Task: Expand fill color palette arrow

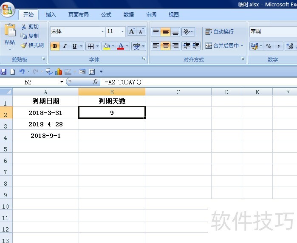Action: [113, 46]
